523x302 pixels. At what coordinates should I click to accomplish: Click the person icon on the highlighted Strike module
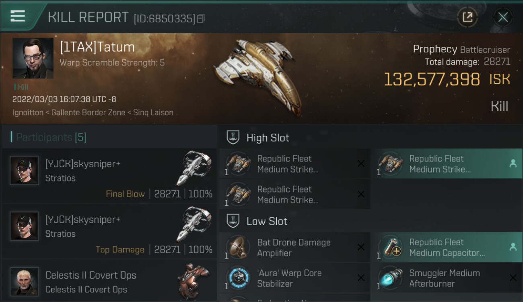tap(513, 163)
